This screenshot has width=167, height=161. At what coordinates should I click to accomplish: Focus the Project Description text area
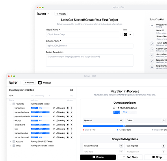pyautogui.click(x=89, y=60)
